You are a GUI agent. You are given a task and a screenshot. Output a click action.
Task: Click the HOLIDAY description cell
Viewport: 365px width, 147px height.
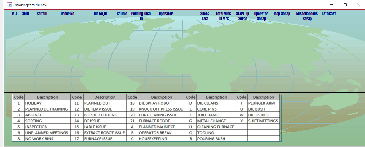(x=47, y=103)
